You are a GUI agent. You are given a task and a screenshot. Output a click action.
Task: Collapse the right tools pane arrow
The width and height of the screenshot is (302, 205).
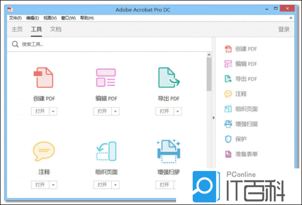point(214,118)
